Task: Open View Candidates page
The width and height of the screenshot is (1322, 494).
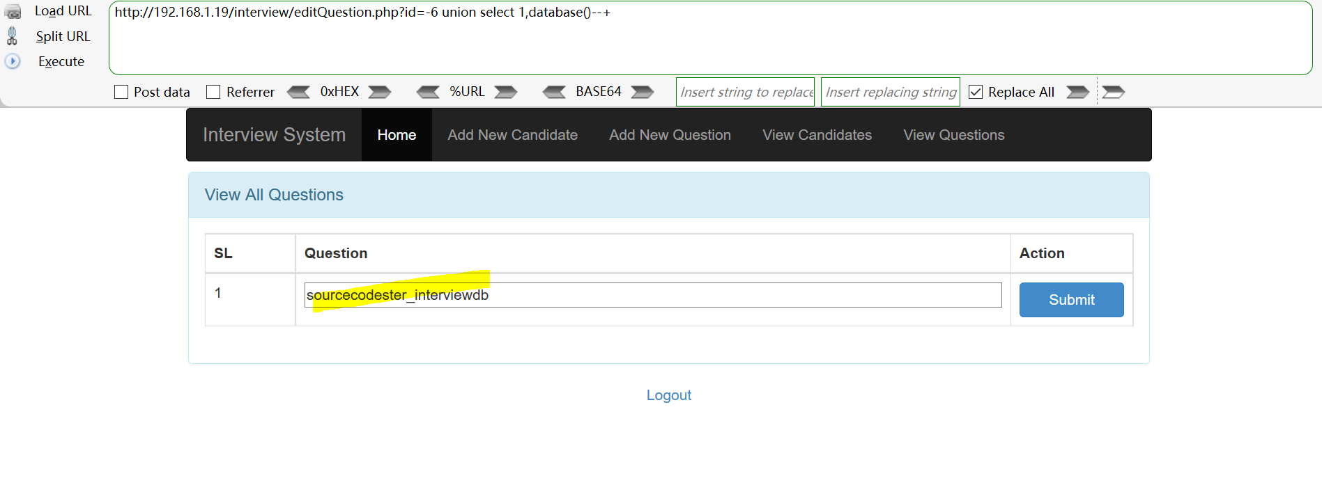Action: point(817,135)
